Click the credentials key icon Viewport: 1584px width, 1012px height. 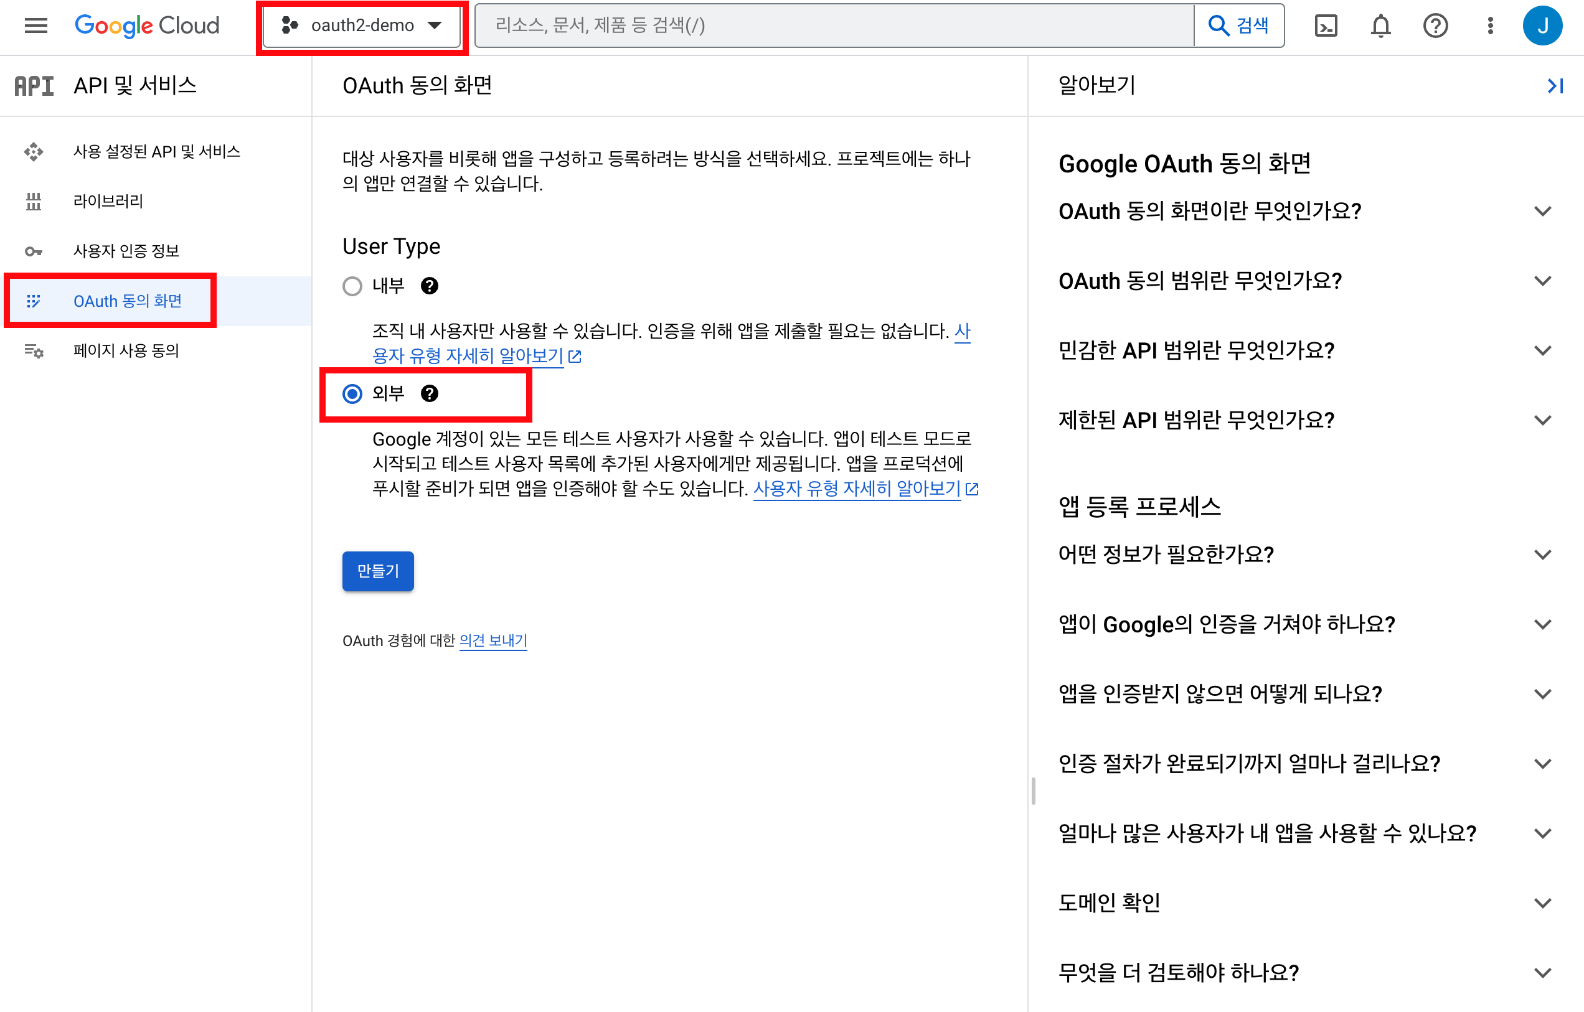(34, 251)
